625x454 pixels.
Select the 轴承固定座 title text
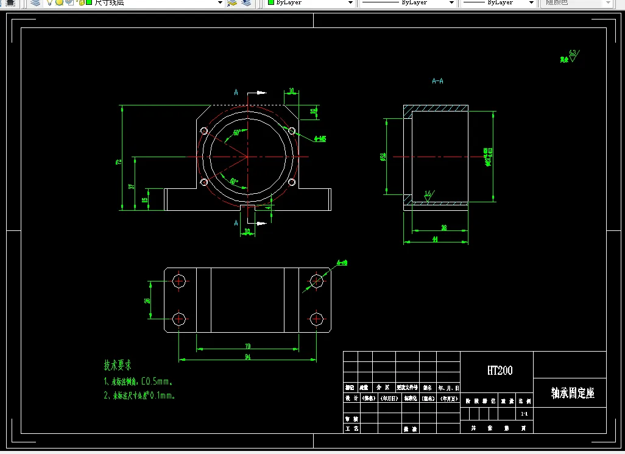click(573, 393)
